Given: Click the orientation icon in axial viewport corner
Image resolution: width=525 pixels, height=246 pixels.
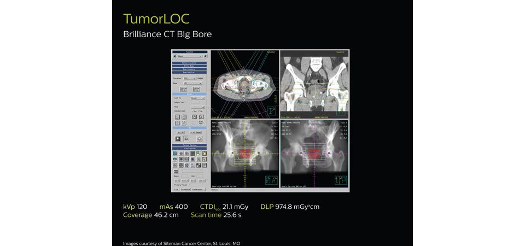Looking at the screenshot, I should click(272, 111).
